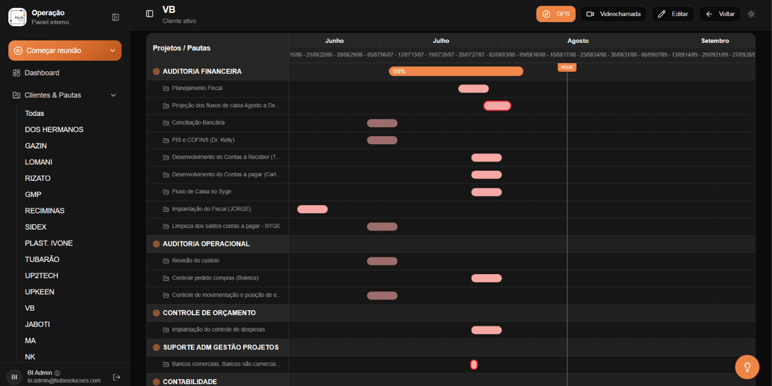Click the BI user avatar
Image resolution: width=772 pixels, height=386 pixels.
14,377
